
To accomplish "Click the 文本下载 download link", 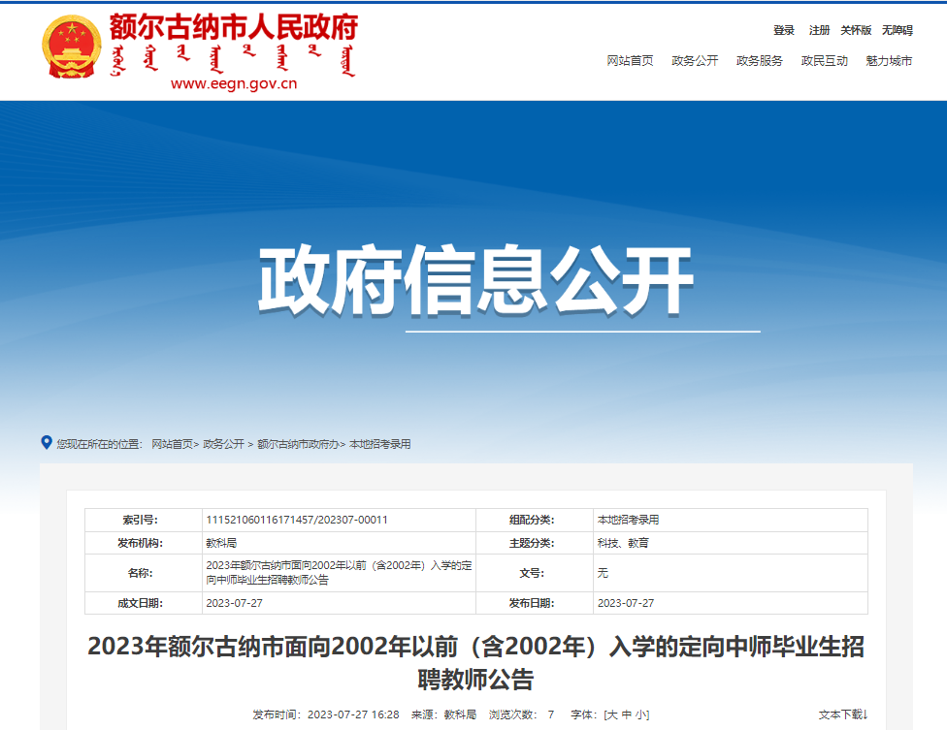I will 843,714.
